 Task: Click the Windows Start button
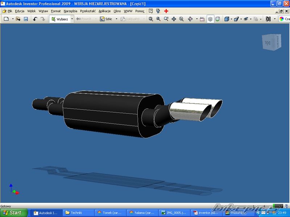pos(14,213)
